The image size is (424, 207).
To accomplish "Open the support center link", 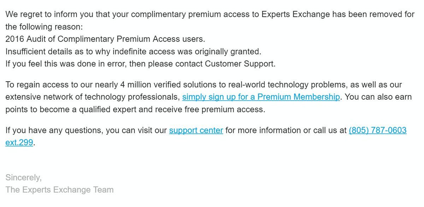I will click(x=196, y=130).
